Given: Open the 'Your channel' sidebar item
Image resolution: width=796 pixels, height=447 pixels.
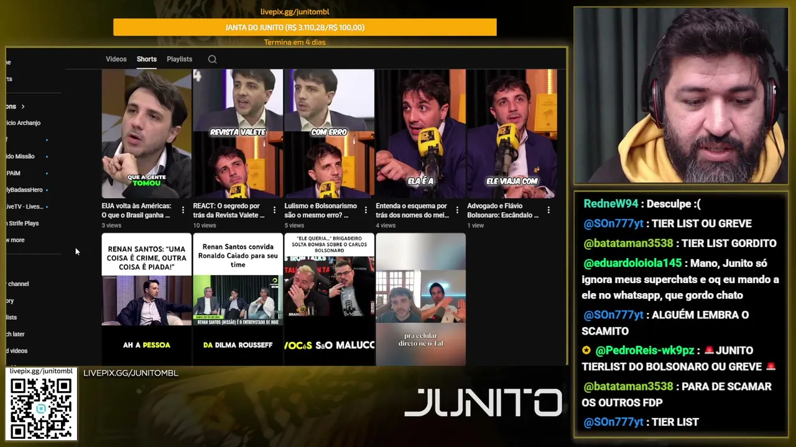Looking at the screenshot, I should click(17, 284).
